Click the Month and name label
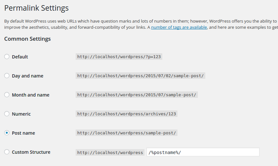The width and height of the screenshot is (278, 166). (30, 95)
